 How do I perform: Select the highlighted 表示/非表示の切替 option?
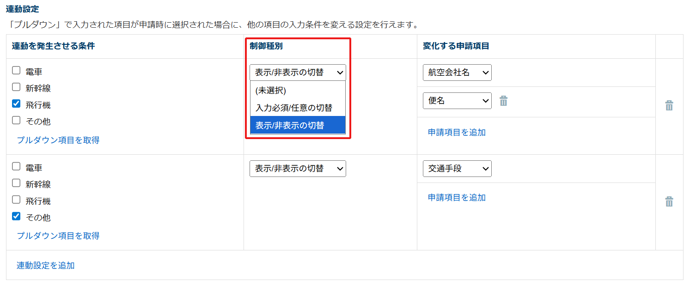pos(298,125)
